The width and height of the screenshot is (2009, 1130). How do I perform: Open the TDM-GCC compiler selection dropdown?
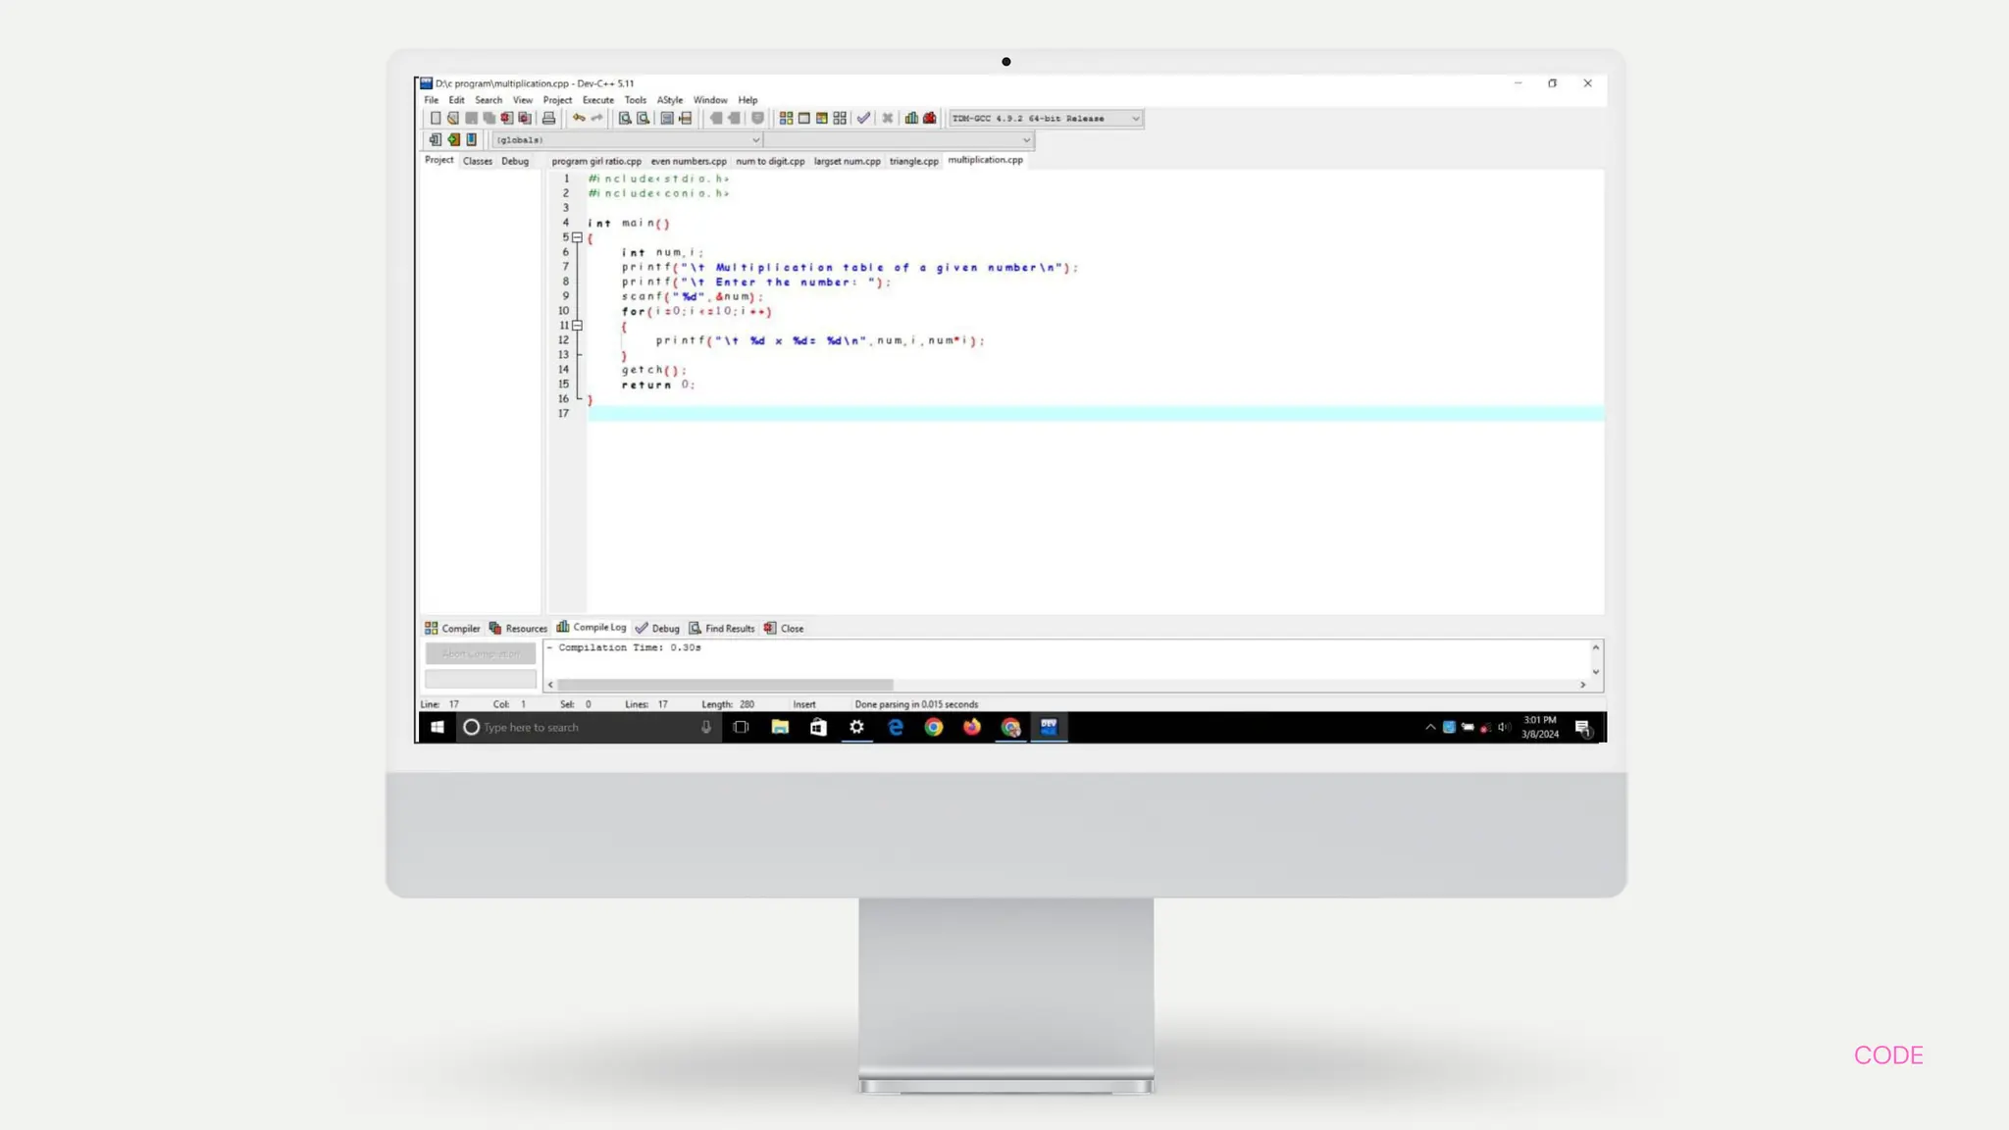[x=1135, y=119]
